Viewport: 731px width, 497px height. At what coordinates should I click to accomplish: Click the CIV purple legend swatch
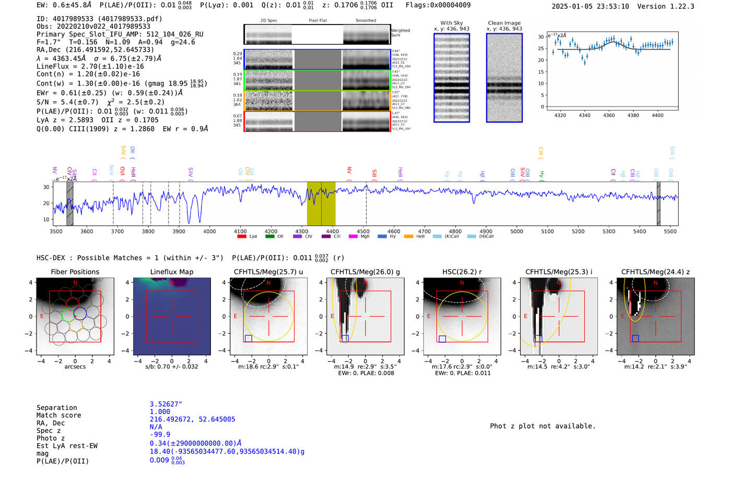(298, 237)
